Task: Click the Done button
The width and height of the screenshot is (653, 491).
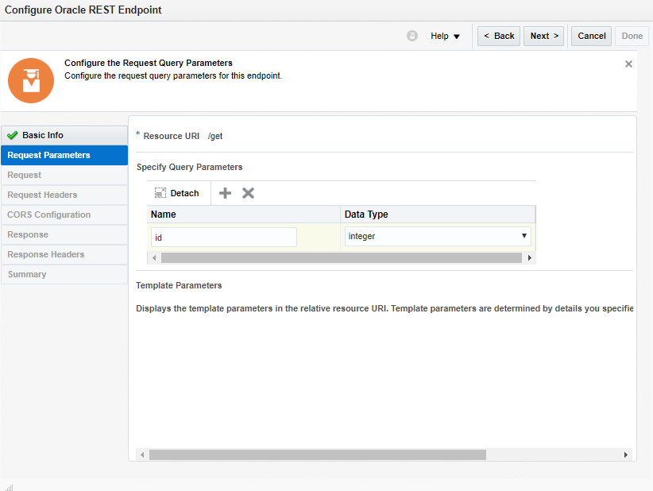Action: tap(632, 37)
